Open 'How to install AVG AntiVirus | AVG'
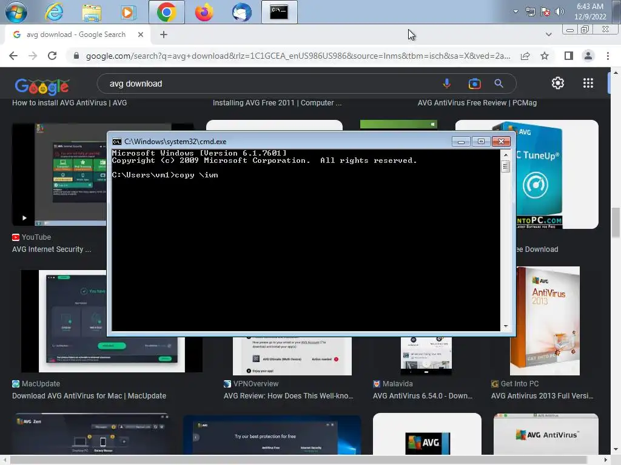621x465 pixels. (69, 103)
